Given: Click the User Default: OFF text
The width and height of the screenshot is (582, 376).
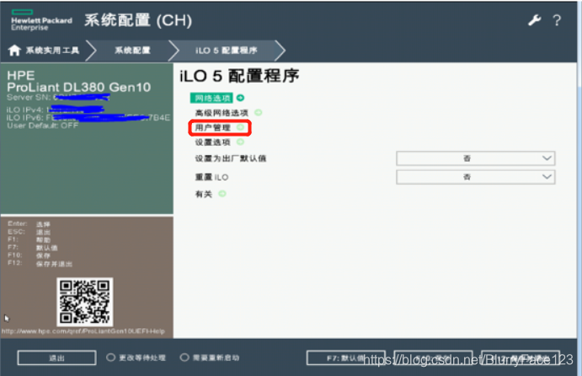Looking at the screenshot, I should (x=43, y=126).
